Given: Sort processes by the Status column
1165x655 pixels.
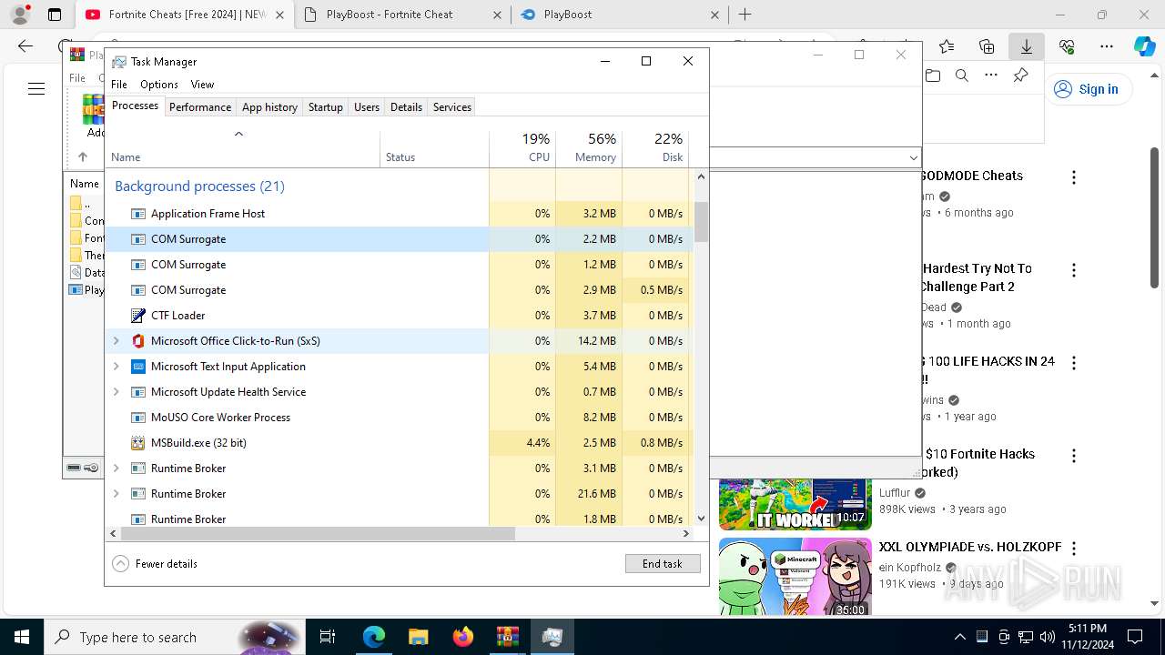Looking at the screenshot, I should pyautogui.click(x=434, y=148).
